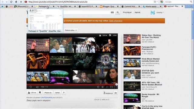Open the Další informace link in orange banner

(x=116, y=21)
